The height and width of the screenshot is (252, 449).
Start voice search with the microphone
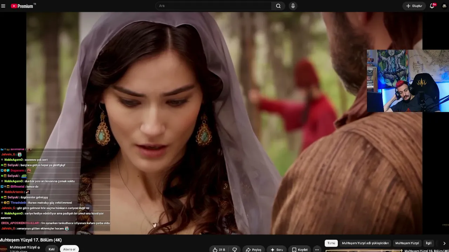293,6
